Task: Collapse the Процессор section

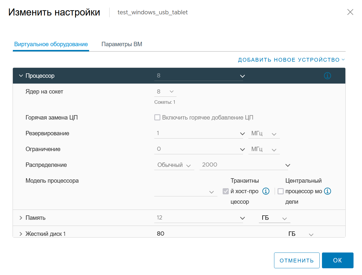Action: click(x=21, y=76)
